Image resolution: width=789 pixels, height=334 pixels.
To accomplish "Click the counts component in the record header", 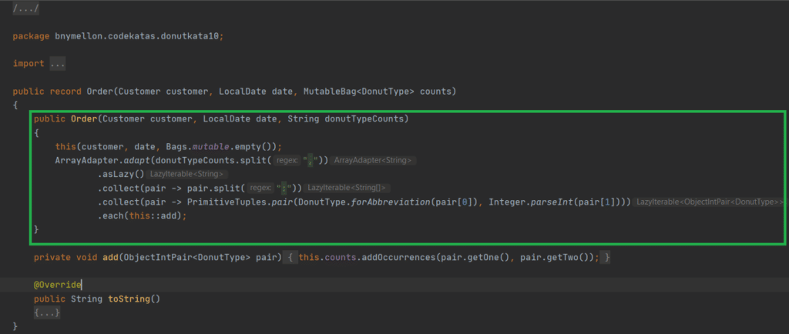I will [436, 92].
